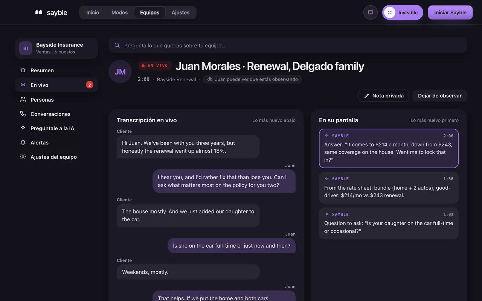Switch to the Inicio tab
The height and width of the screenshot is (301, 482).
pos(93,12)
